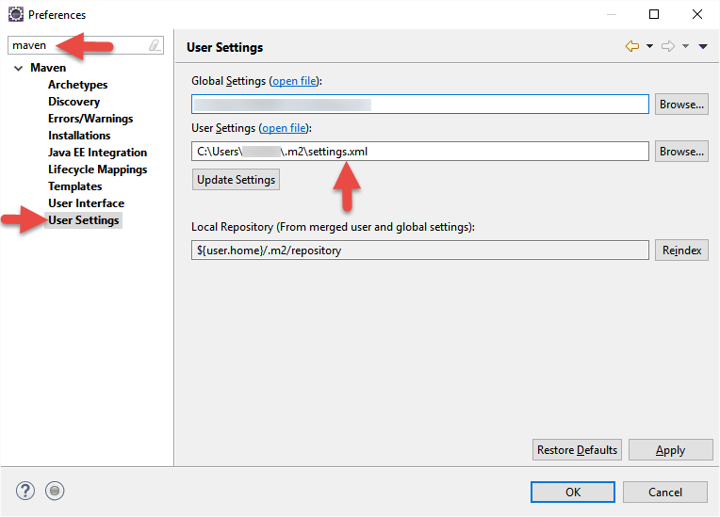Click the oomph preference recorder icon

(55, 491)
